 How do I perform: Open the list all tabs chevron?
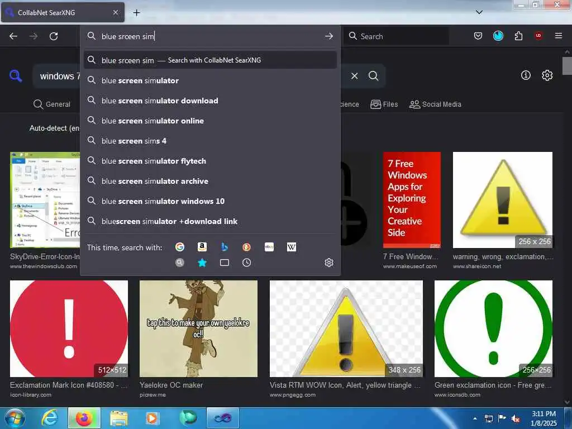click(479, 12)
